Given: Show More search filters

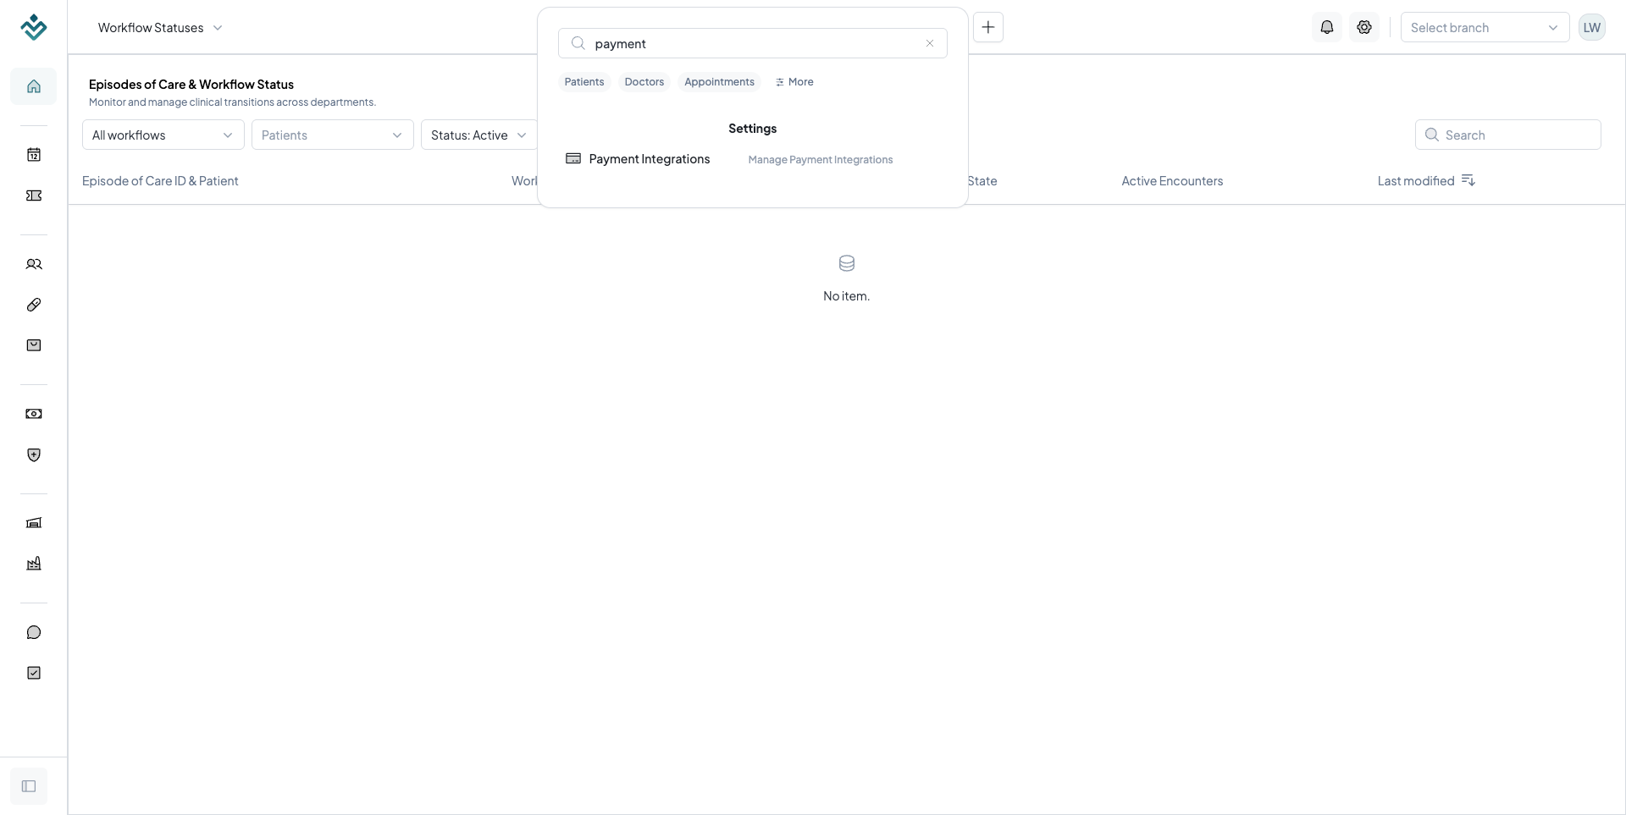Looking at the screenshot, I should (794, 82).
